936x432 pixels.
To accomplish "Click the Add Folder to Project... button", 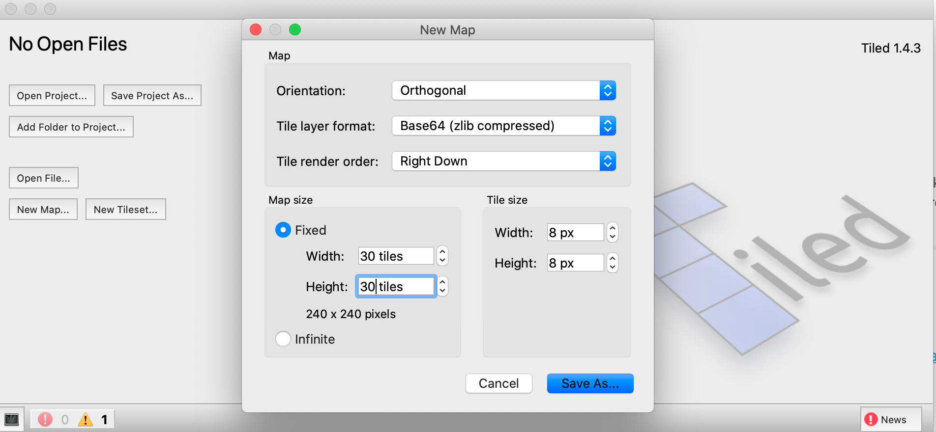I will 71,127.
